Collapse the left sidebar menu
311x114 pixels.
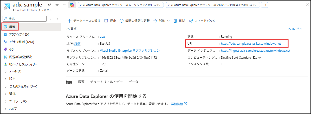[57, 19]
